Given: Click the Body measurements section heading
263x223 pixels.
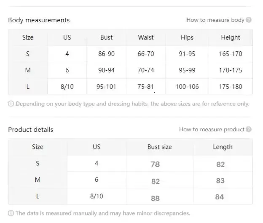Looking at the screenshot, I should pos(39,20).
